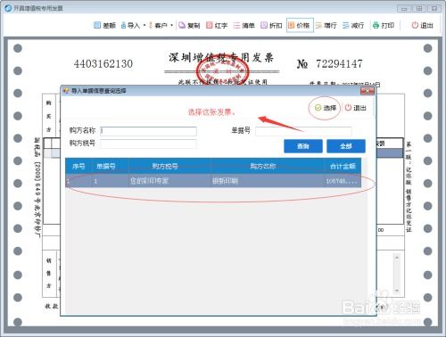Click the 选择 select button in dialog
The height and width of the screenshot is (337, 446).
click(326, 108)
